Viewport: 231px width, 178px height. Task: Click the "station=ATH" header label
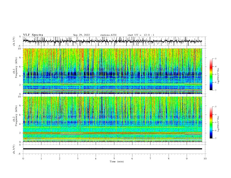pyautogui.click(x=108, y=35)
